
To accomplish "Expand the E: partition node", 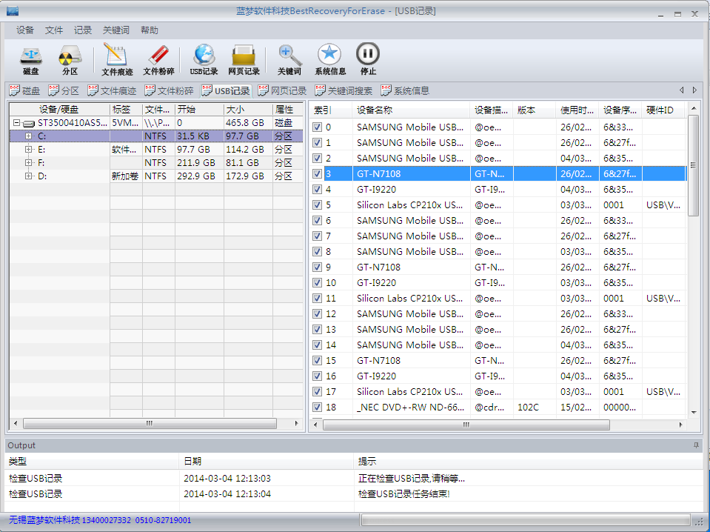I will click(x=28, y=149).
